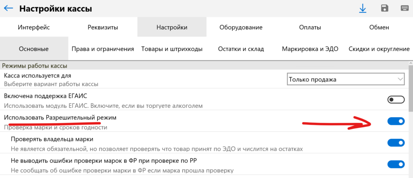Viewport: 413px width, 178px height.
Task: Open the Только продажа dropdown
Action: [x=346, y=79]
